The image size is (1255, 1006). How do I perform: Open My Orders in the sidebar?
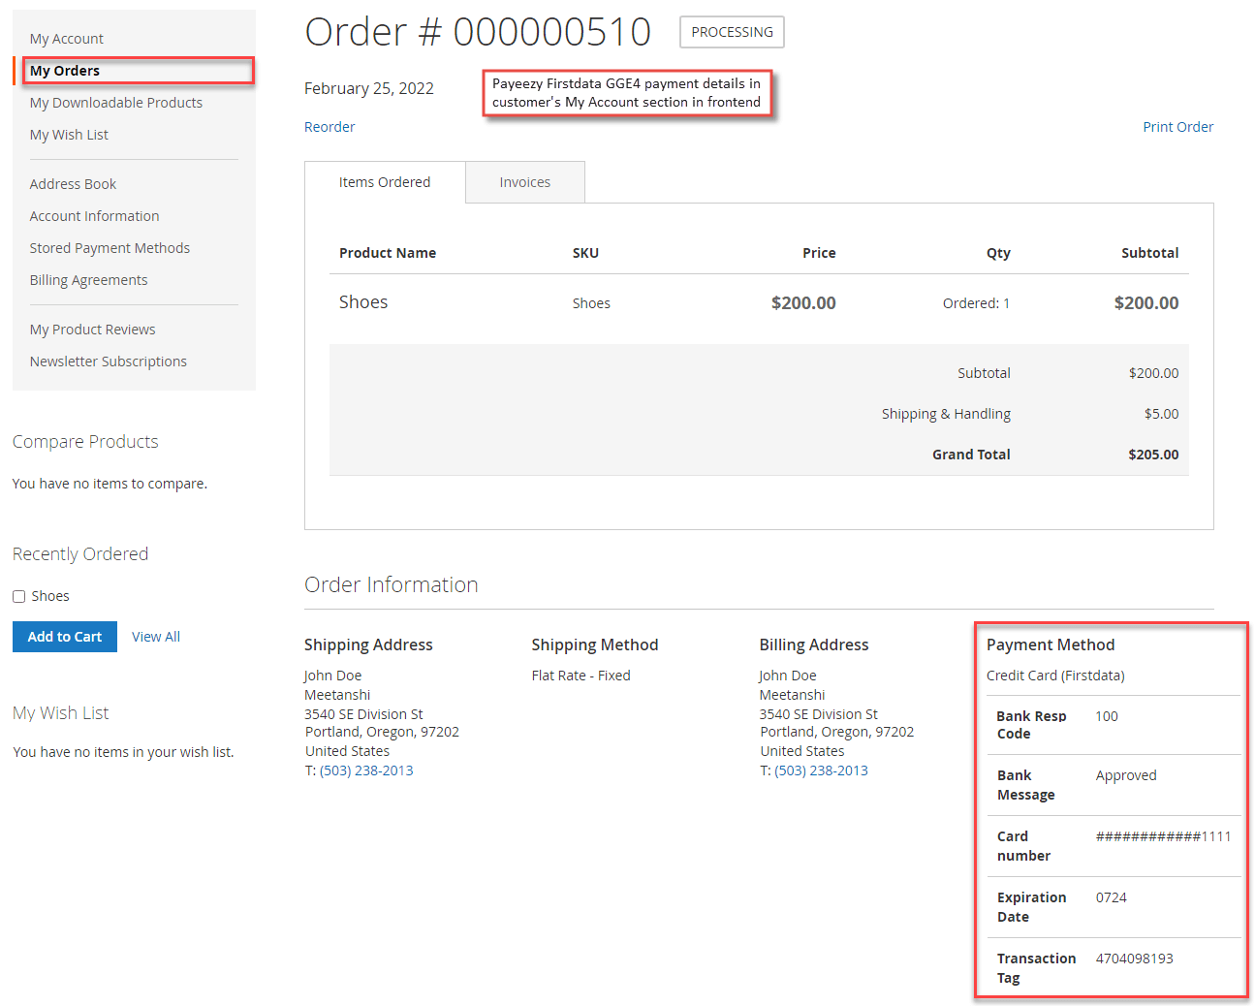[64, 70]
